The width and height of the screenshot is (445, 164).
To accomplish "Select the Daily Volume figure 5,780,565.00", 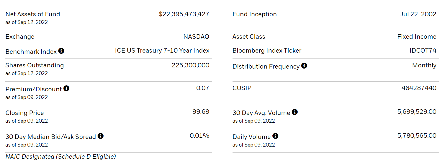I will pyautogui.click(x=417, y=136).
